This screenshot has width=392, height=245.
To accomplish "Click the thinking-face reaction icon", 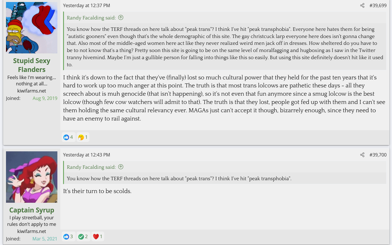I will click(x=81, y=137).
